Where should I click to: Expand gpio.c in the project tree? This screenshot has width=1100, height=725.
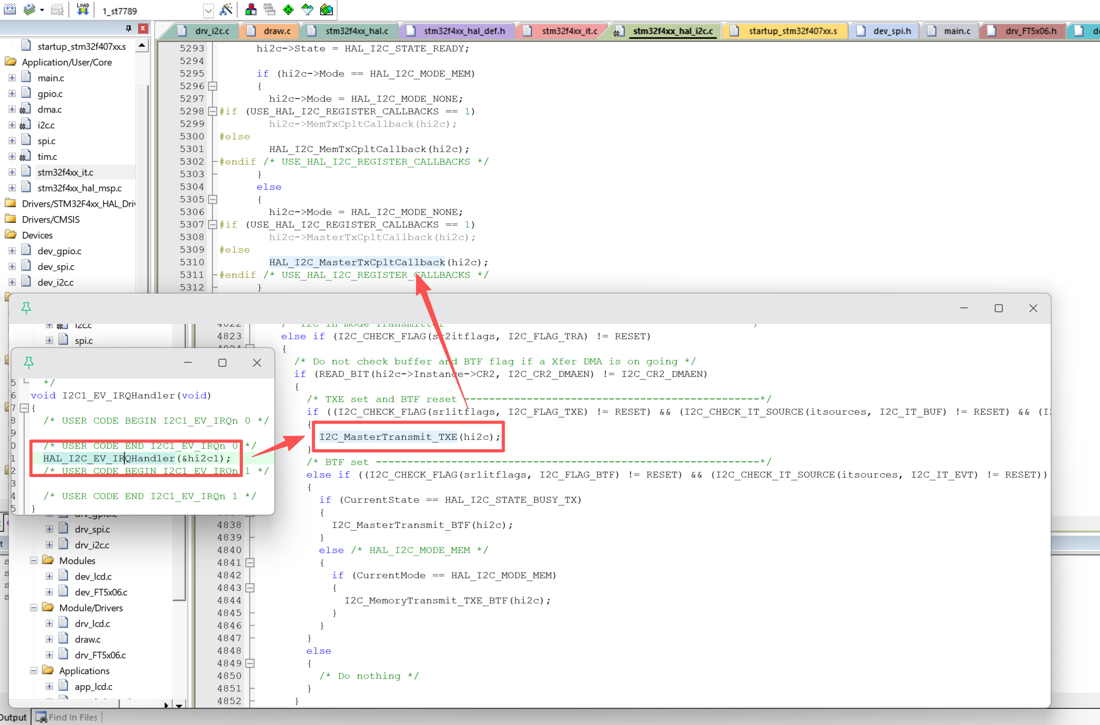pyautogui.click(x=12, y=93)
